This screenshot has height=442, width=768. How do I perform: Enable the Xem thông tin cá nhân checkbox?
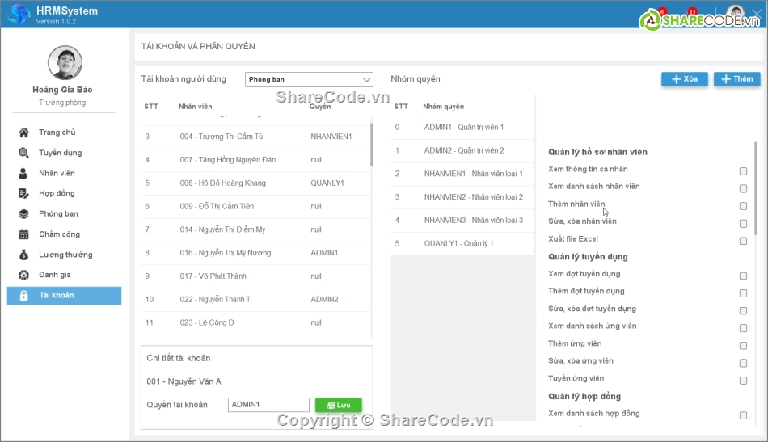click(743, 170)
